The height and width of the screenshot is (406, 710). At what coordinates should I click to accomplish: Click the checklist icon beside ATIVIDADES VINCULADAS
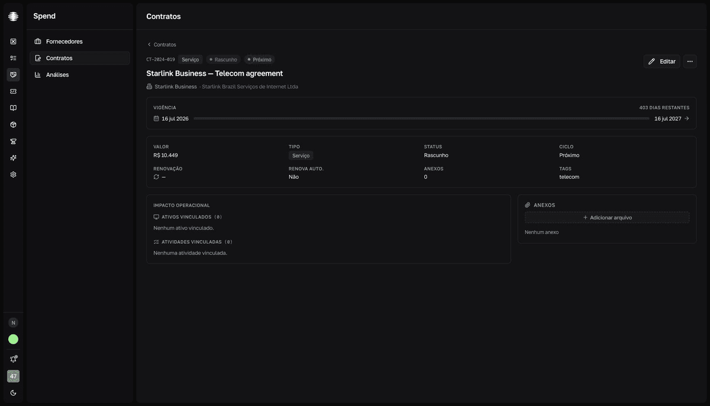tap(156, 242)
